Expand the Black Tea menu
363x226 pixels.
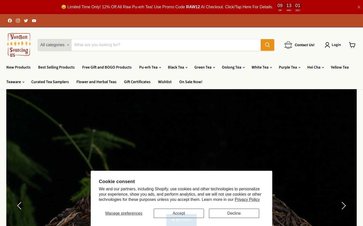pos(177,67)
